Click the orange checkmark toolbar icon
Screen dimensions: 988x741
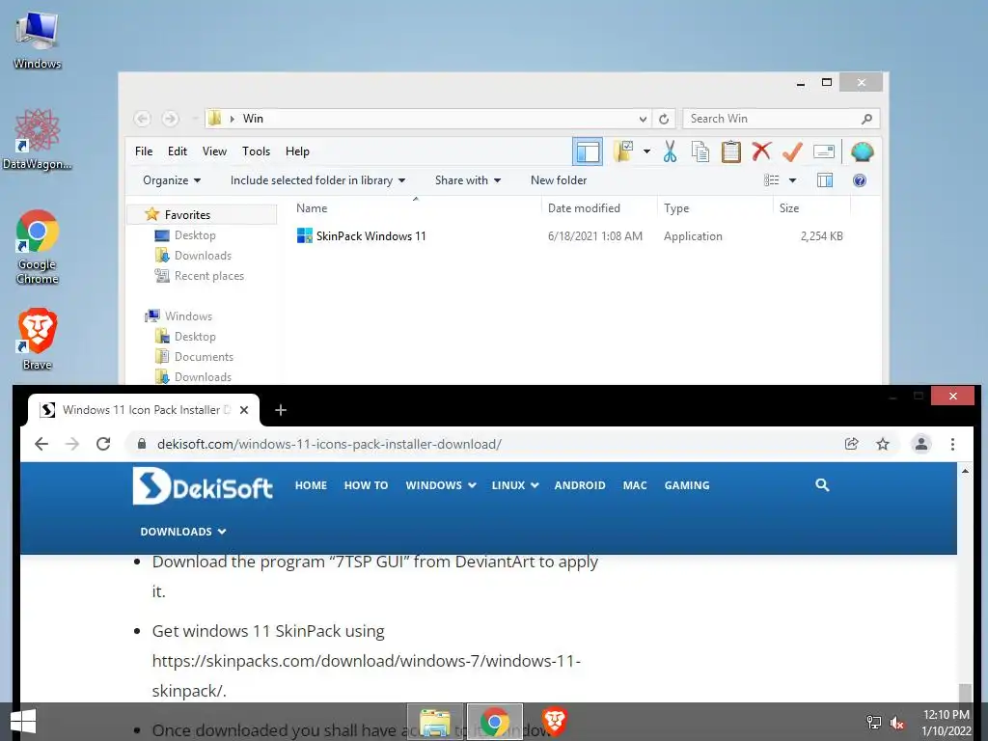792,151
